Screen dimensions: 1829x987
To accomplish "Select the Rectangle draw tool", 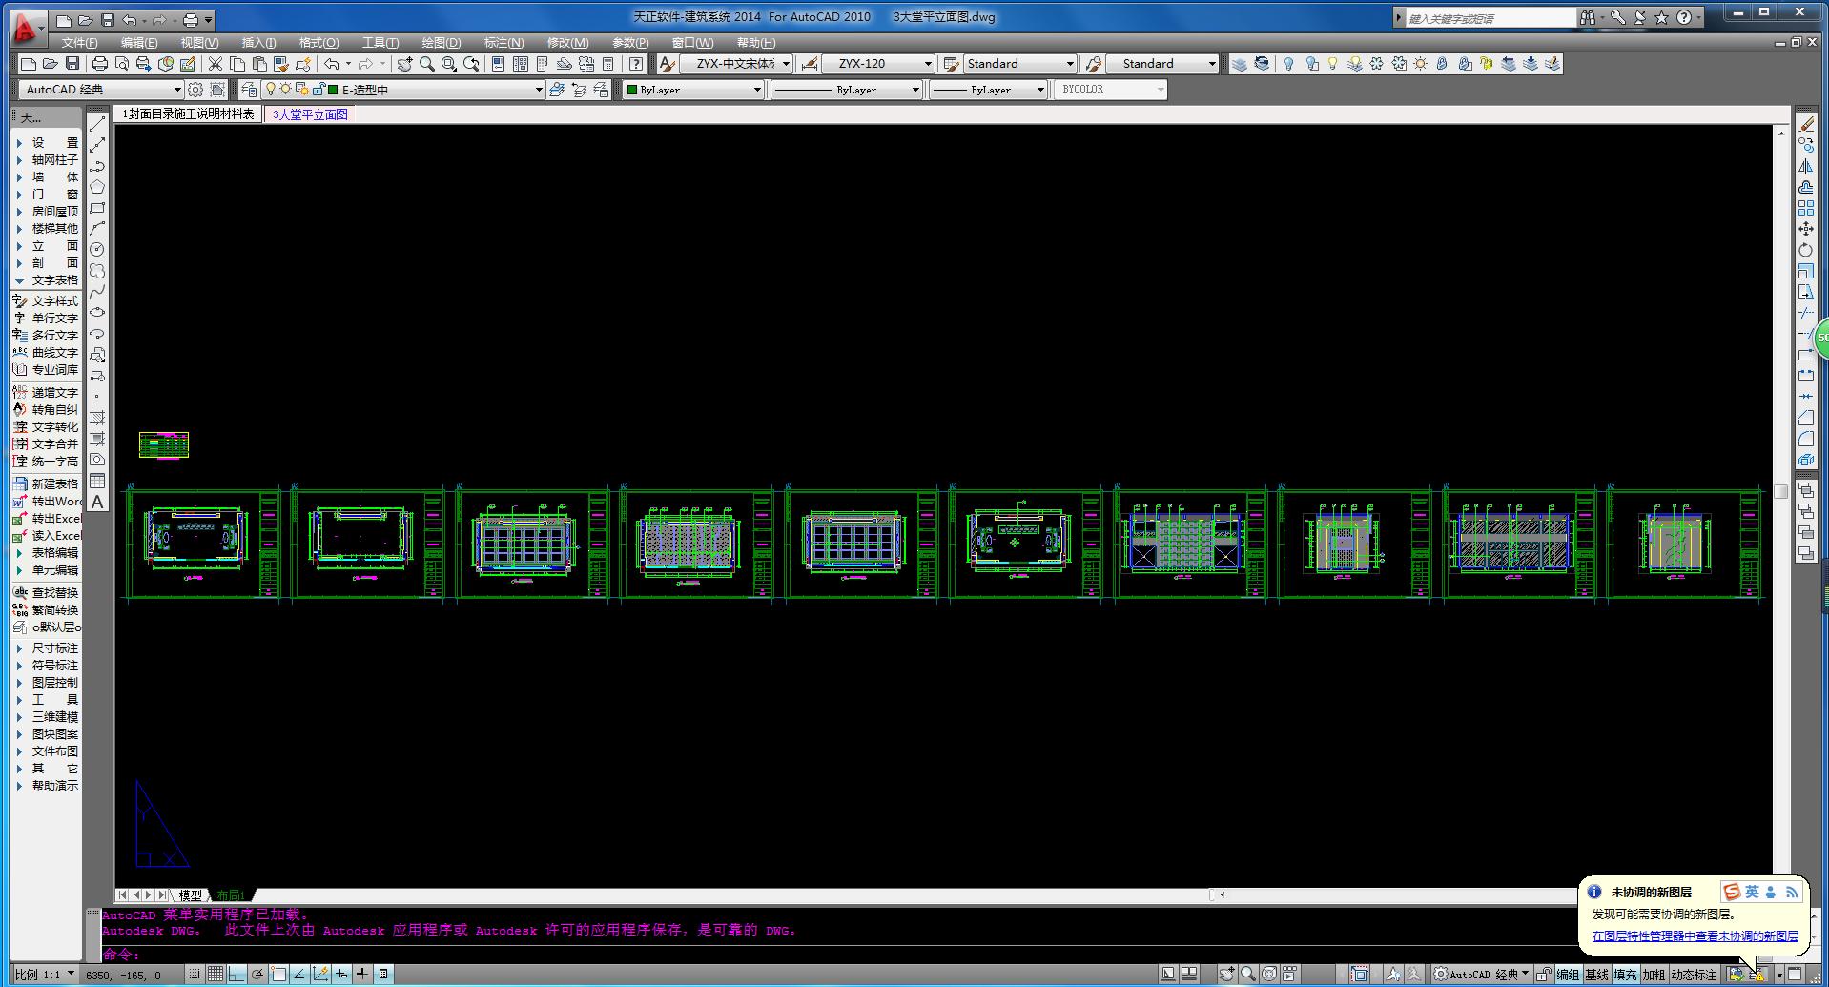I will pos(97,209).
